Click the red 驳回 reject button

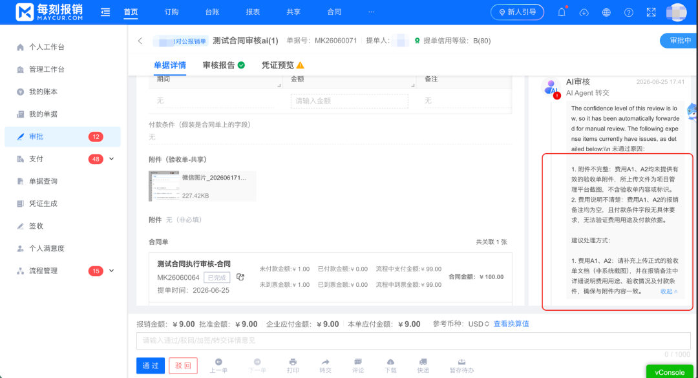point(183,366)
